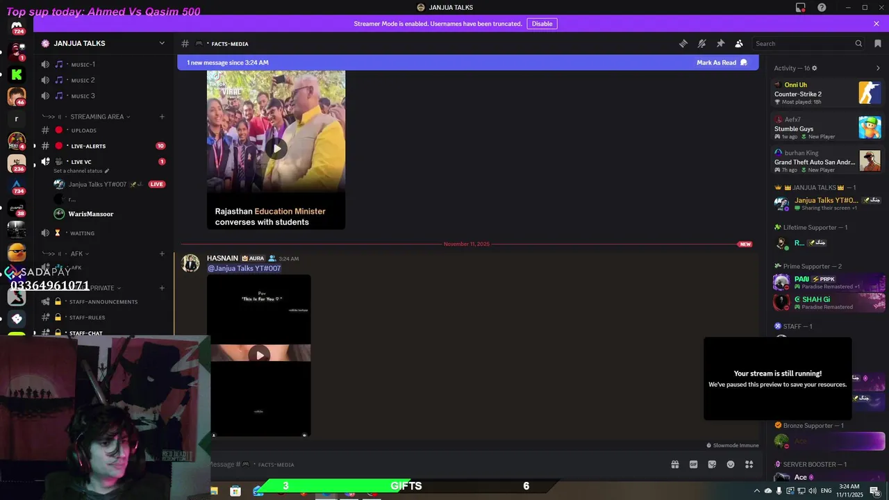
Task: Open Pinned Messages pin icon
Action: click(x=721, y=44)
